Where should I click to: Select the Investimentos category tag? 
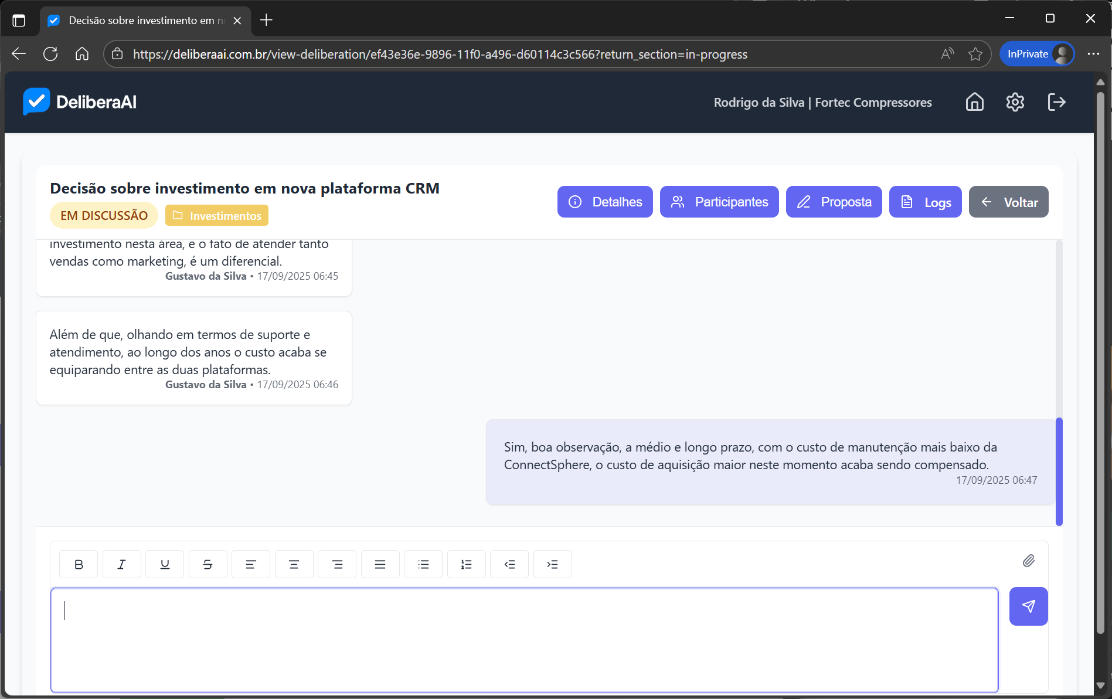click(217, 216)
